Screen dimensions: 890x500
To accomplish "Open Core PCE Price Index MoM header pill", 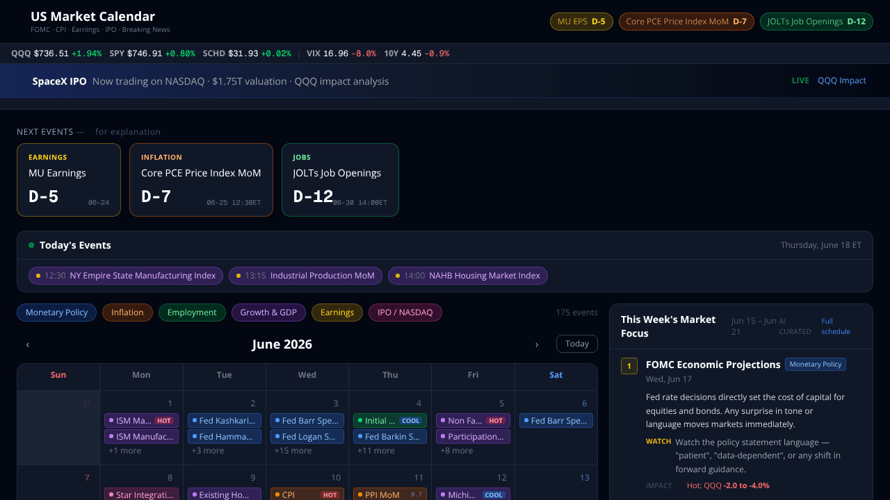I will (x=686, y=22).
